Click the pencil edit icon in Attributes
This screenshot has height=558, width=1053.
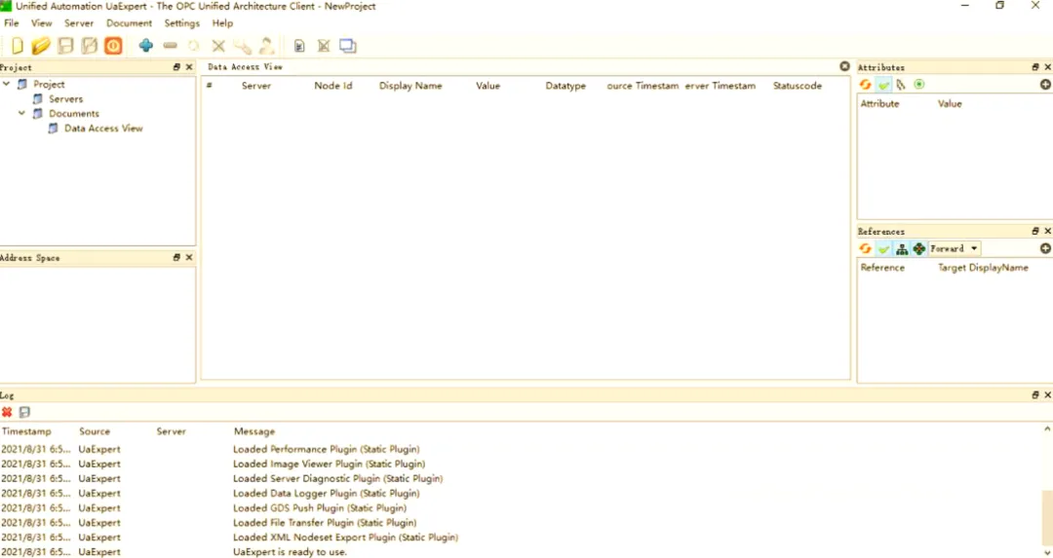pos(901,85)
